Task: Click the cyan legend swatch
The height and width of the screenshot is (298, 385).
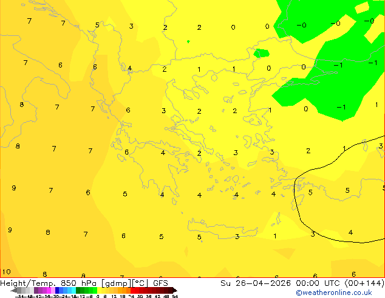Action: pos(74,290)
